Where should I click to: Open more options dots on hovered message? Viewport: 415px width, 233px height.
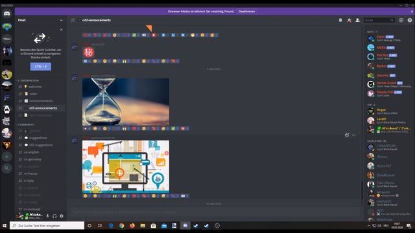coord(354,135)
